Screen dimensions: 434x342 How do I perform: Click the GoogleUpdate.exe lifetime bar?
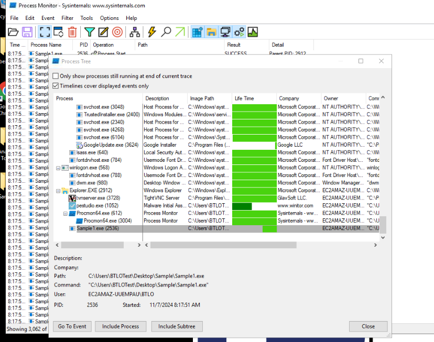coord(276,145)
